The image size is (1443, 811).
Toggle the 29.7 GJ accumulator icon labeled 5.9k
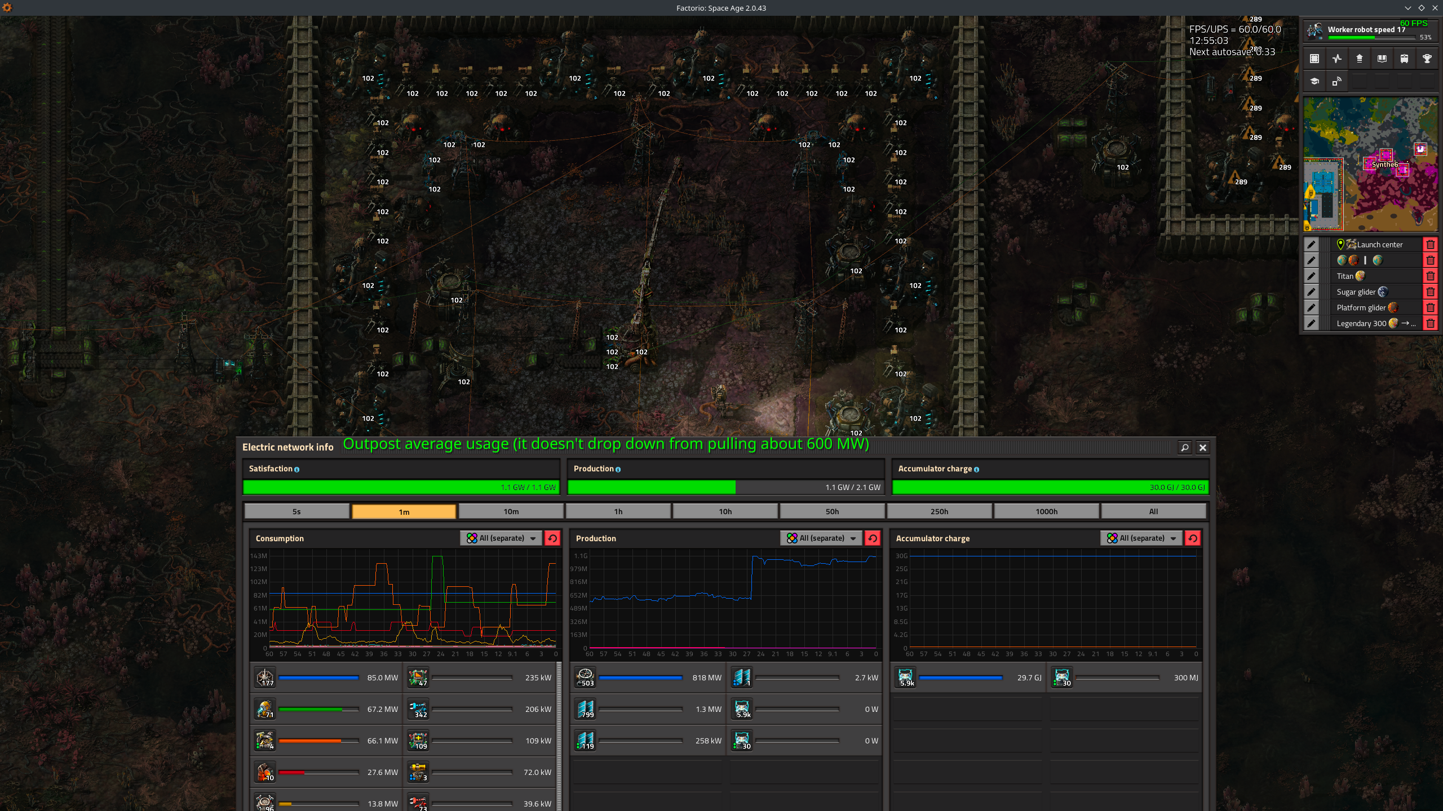[905, 678]
